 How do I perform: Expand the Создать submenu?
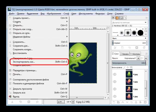point(38,22)
